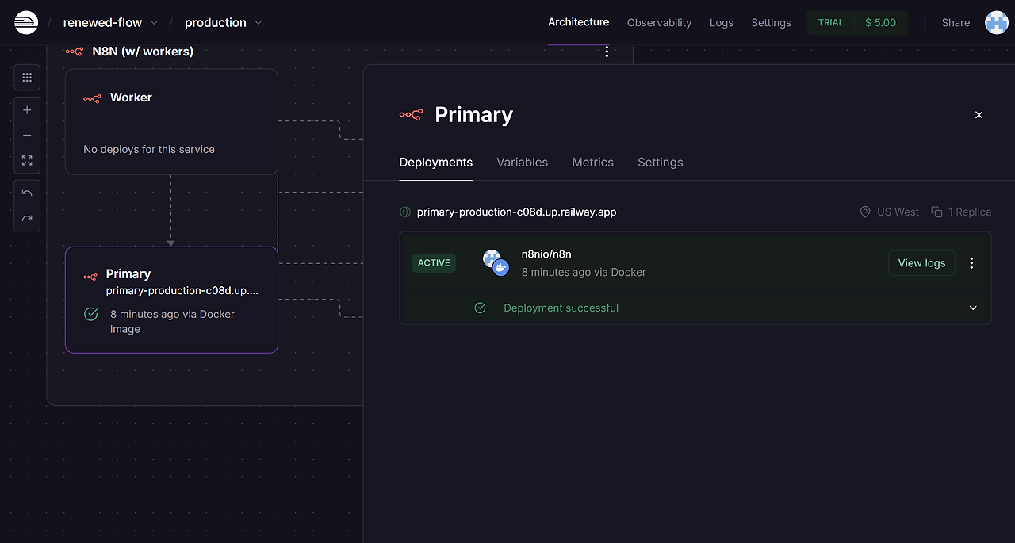The height and width of the screenshot is (543, 1015).
Task: Click the Worker service n8n icon
Action: [x=92, y=98]
